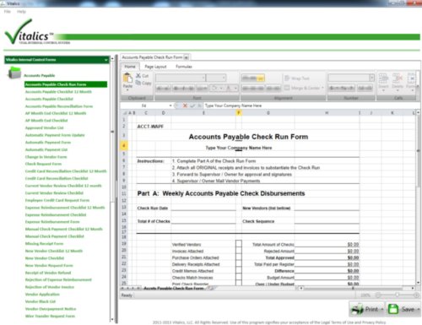
Task: Open Automatic Payment Form link
Action: 48,143
